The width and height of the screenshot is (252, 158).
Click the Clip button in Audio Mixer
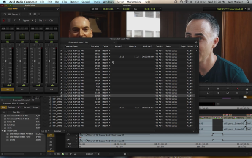click(x=51, y=20)
